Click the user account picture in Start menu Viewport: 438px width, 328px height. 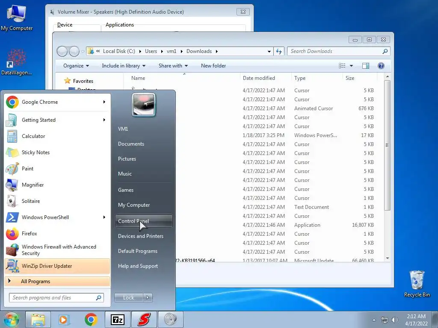144,105
